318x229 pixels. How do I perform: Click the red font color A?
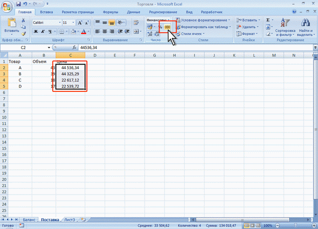click(84, 31)
